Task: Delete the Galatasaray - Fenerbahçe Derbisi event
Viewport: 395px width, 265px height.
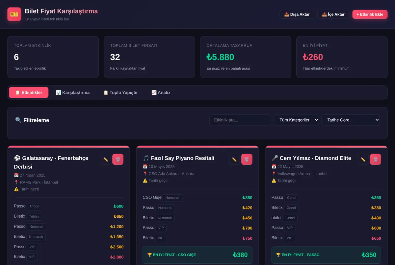Action: pos(118,159)
